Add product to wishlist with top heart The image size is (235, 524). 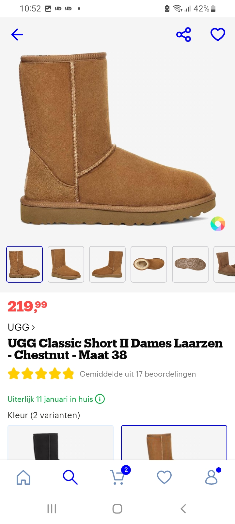218,34
